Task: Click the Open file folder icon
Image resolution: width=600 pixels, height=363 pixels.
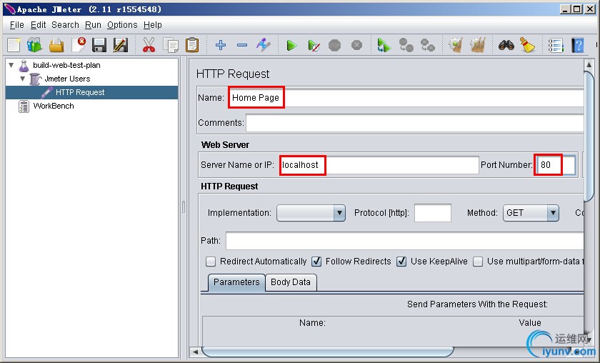Action: (56, 45)
